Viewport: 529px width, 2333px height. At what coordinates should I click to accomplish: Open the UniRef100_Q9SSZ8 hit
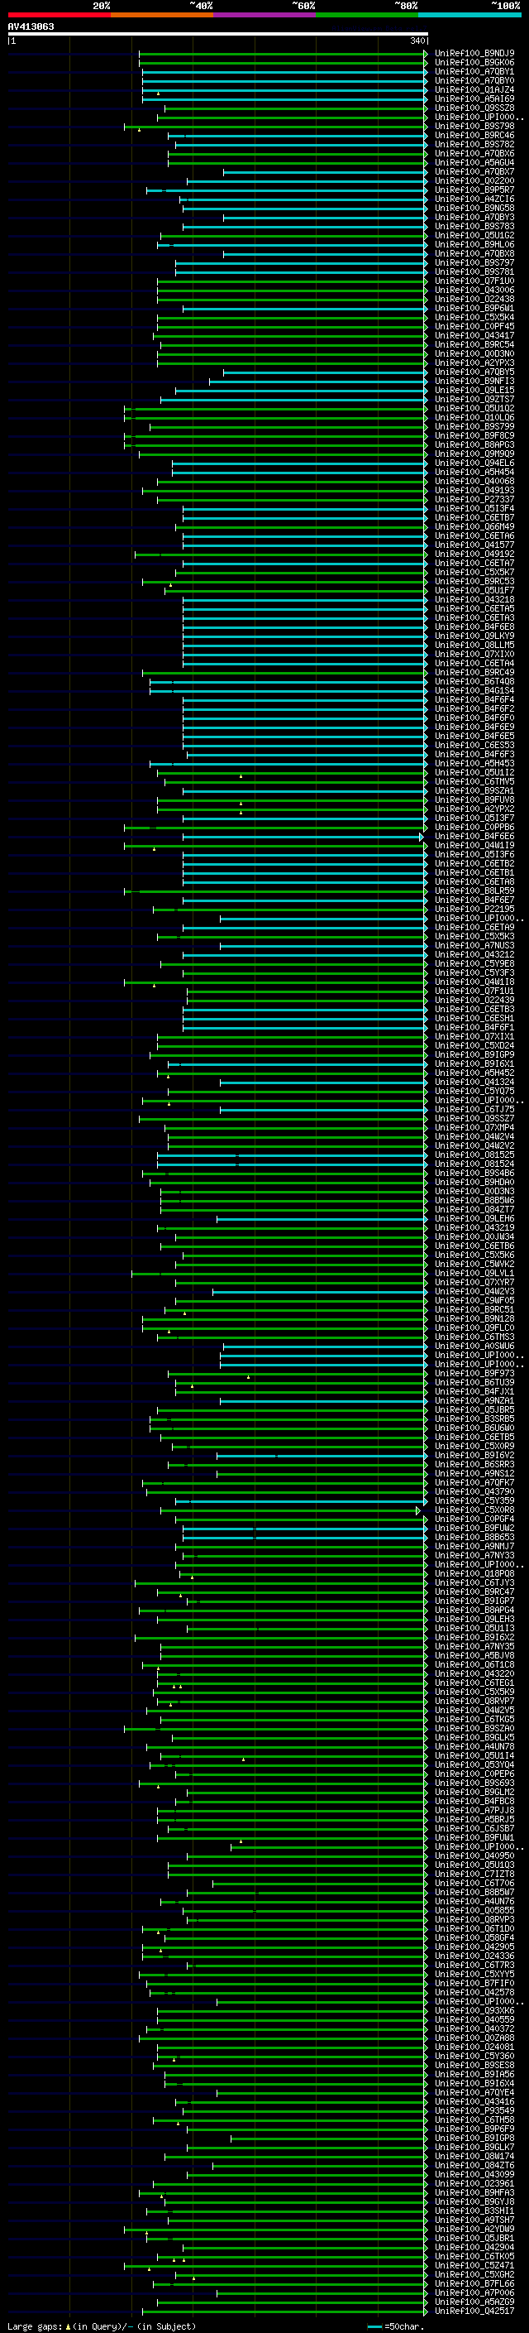(x=474, y=108)
